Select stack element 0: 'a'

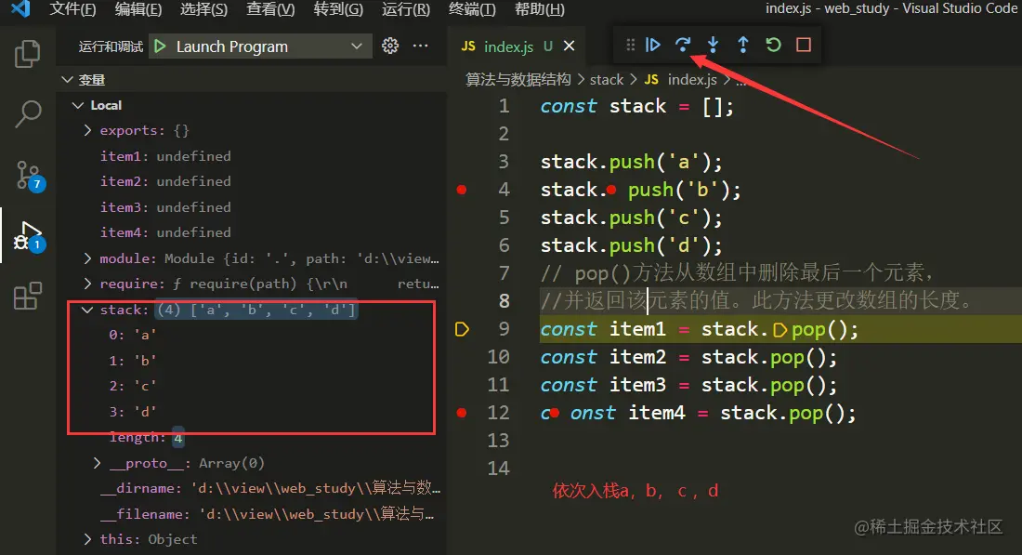click(x=132, y=336)
